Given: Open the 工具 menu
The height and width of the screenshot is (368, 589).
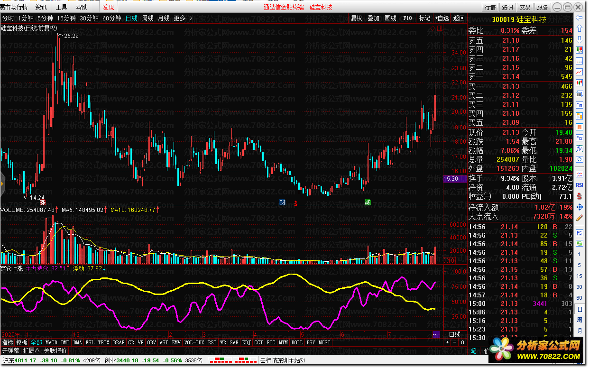Looking at the screenshot, I should [x=61, y=7].
